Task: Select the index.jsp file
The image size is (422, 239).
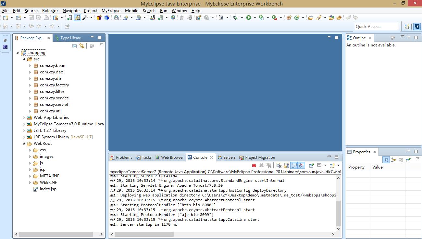Action: [x=45, y=189]
